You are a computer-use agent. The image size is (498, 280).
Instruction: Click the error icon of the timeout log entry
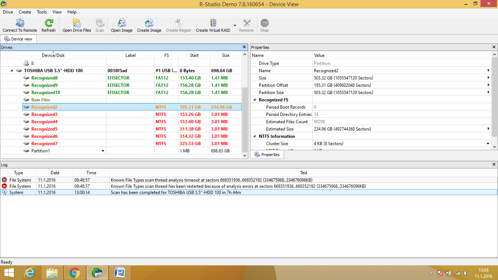pos(4,180)
